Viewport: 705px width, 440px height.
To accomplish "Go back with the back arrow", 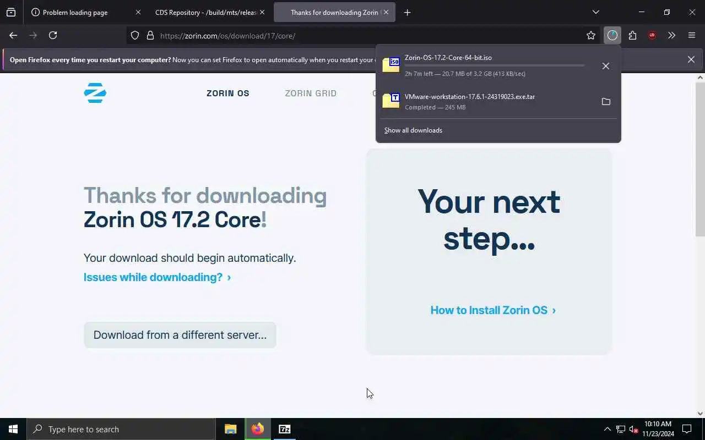I will (13, 35).
